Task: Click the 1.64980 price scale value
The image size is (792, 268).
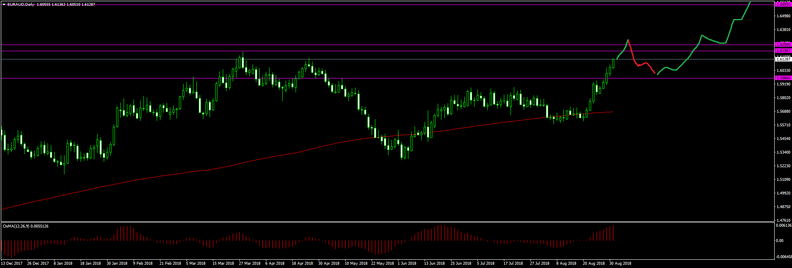Action: (x=784, y=16)
